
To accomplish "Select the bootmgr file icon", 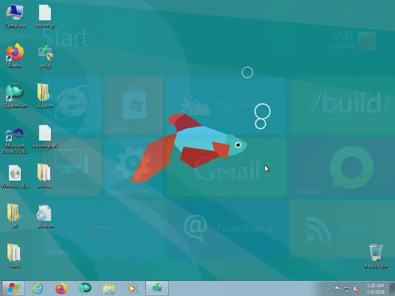I will tap(45, 16).
